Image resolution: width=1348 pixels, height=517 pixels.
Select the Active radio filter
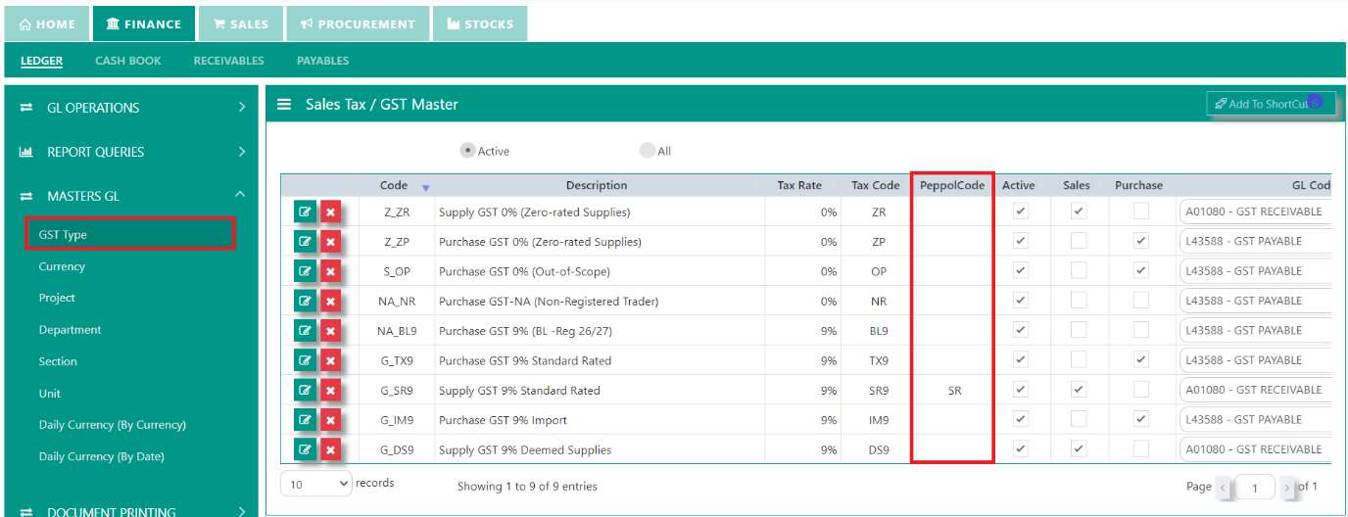click(468, 151)
